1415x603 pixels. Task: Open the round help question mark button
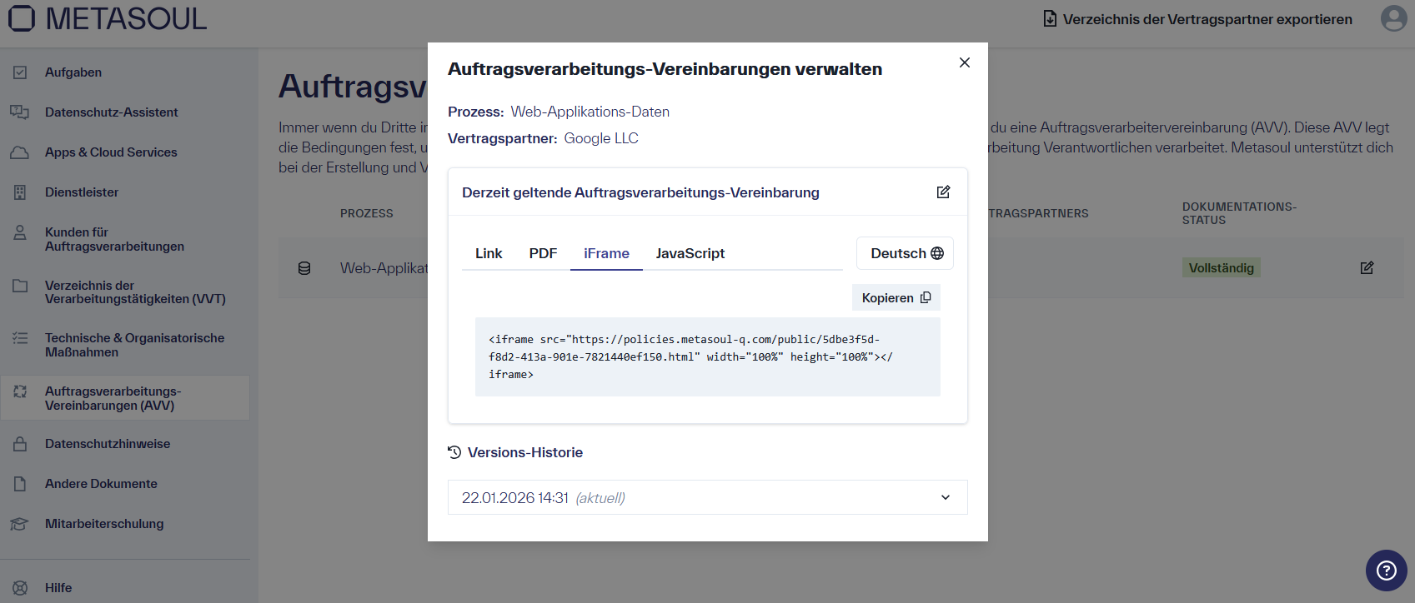tap(1386, 570)
